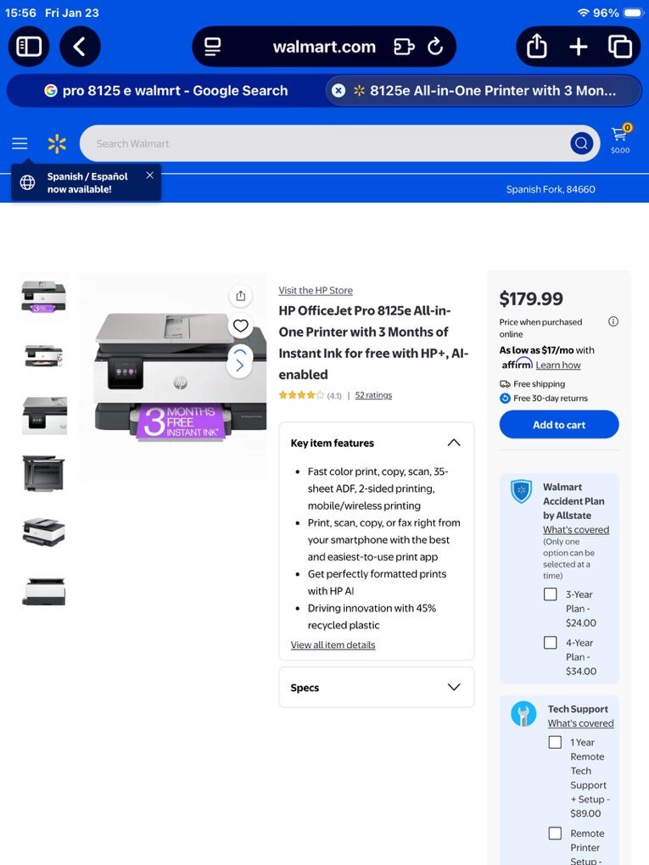Open the 52 ratings link
Viewport: 649px width, 865px height.
(x=373, y=395)
